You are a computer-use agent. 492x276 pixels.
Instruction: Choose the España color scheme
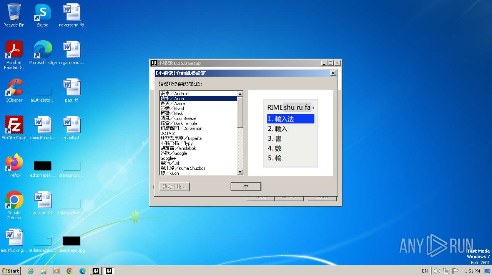point(198,138)
